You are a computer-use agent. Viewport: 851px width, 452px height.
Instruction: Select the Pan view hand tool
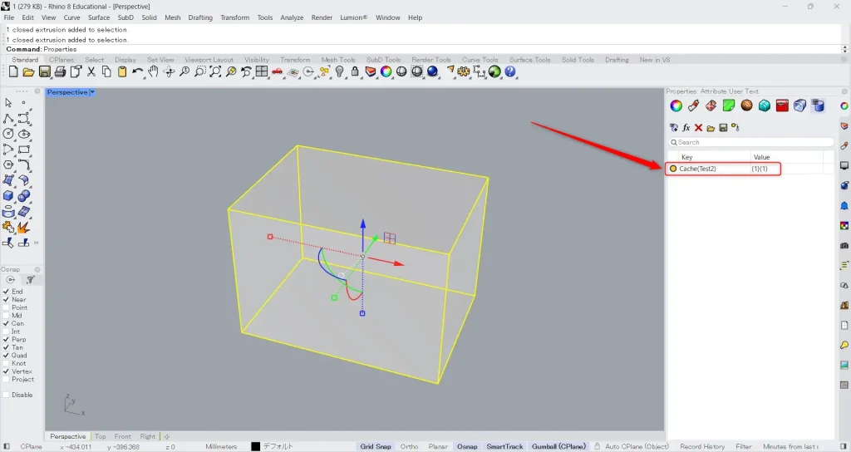click(x=153, y=72)
